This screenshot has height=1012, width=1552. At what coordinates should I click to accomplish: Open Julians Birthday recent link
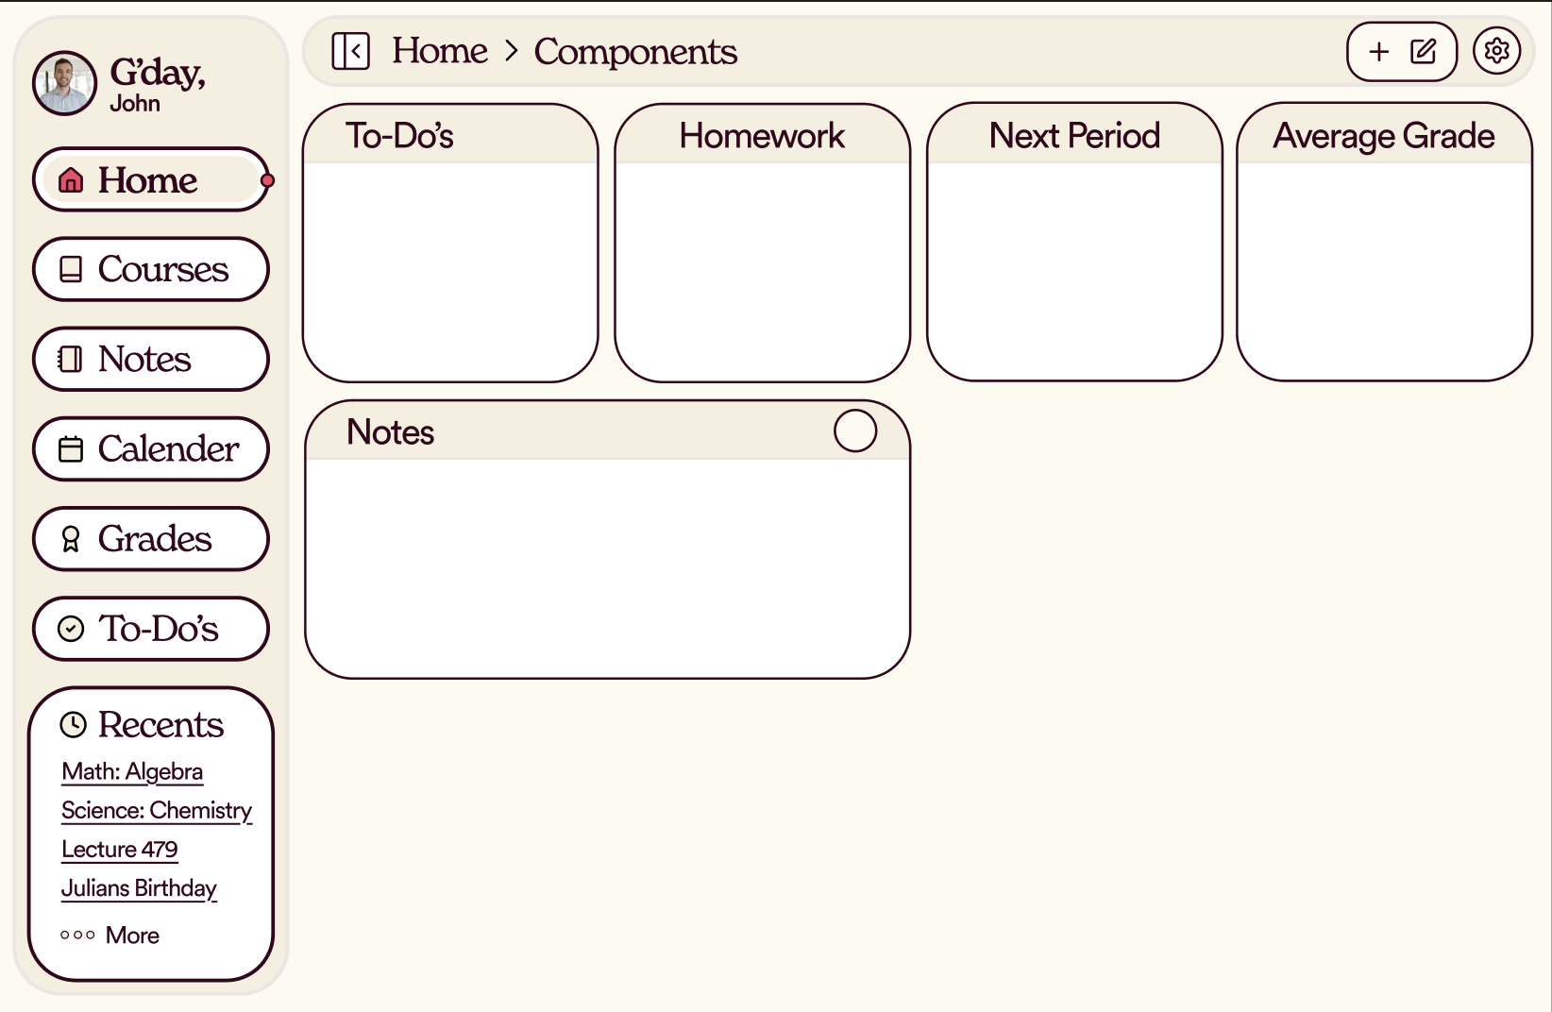tap(139, 888)
